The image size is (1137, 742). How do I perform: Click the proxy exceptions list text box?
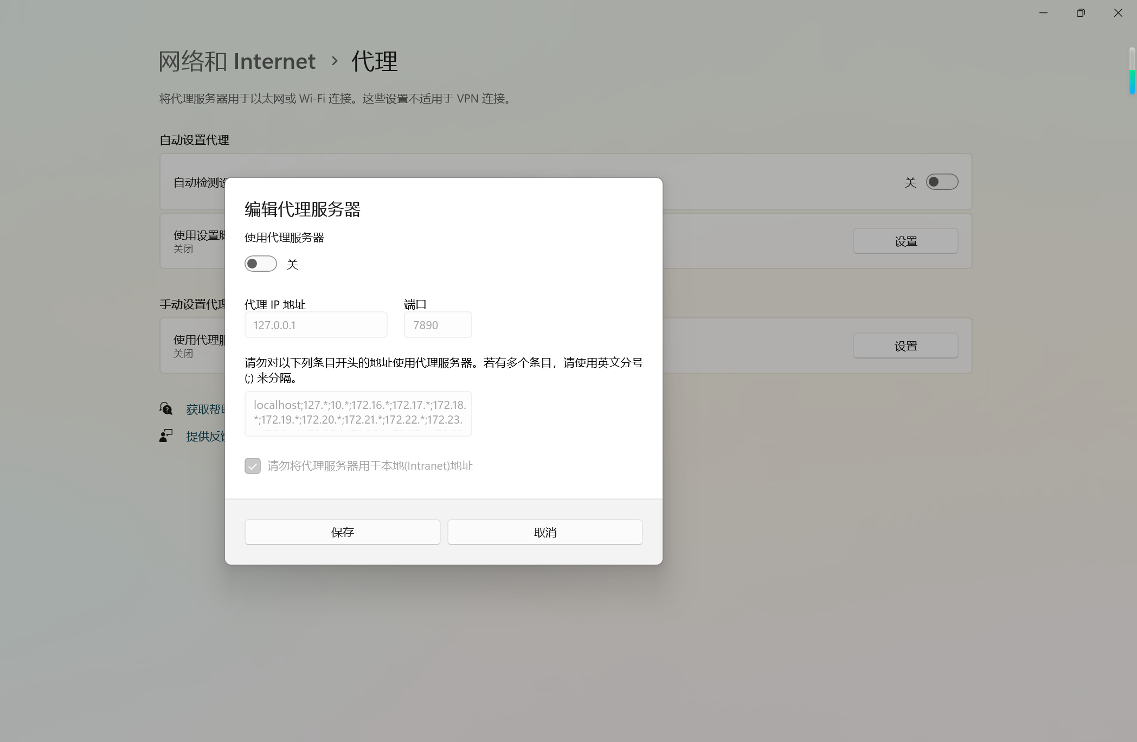tap(358, 413)
